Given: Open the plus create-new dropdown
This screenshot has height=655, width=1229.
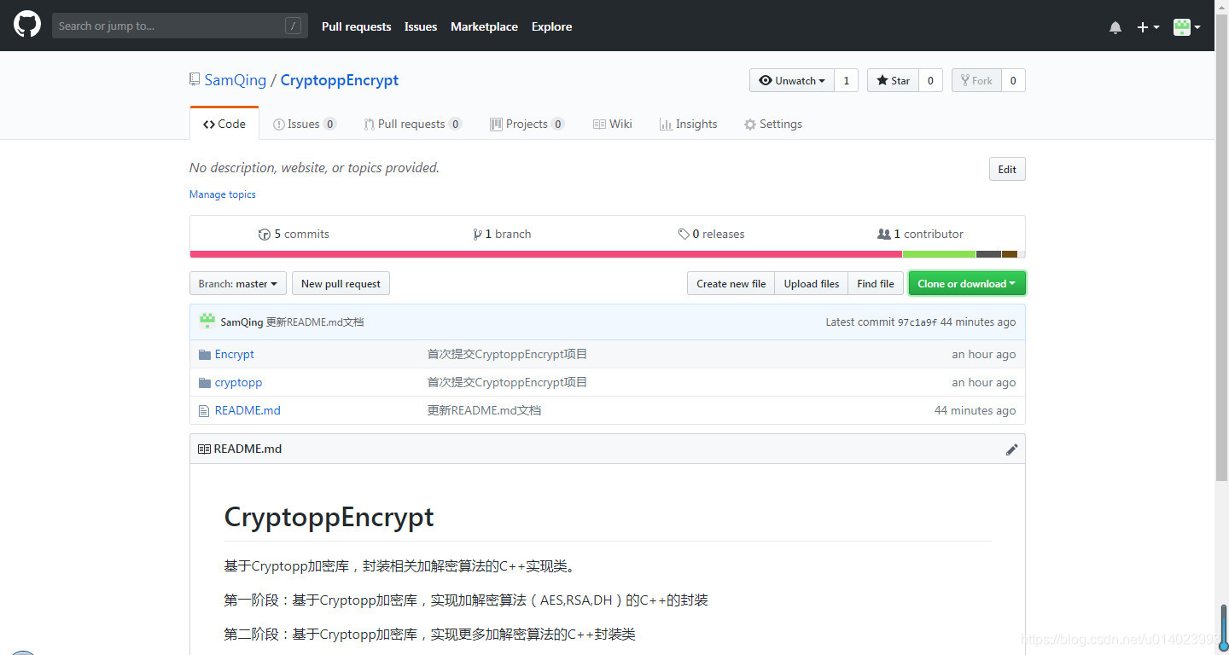Looking at the screenshot, I should [1148, 27].
